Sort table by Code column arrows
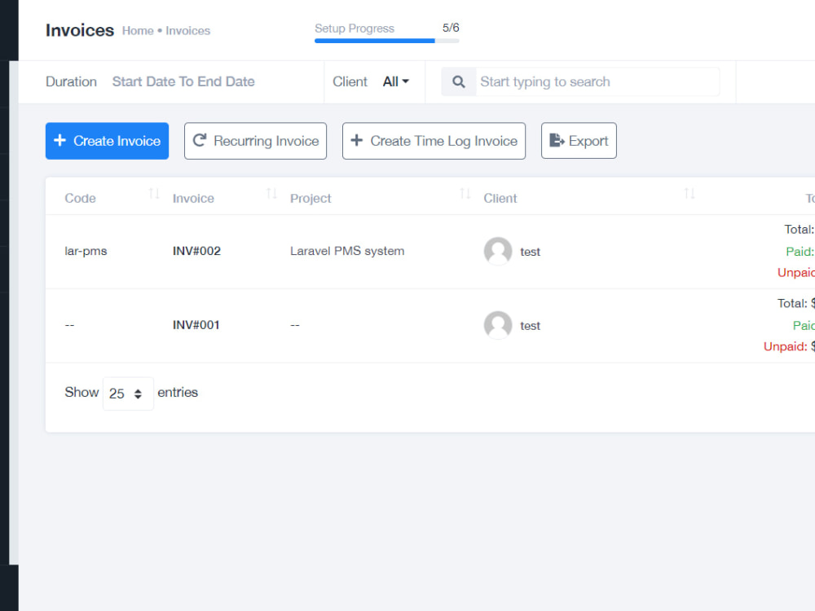Screen dimensions: 815x611 pos(154,194)
